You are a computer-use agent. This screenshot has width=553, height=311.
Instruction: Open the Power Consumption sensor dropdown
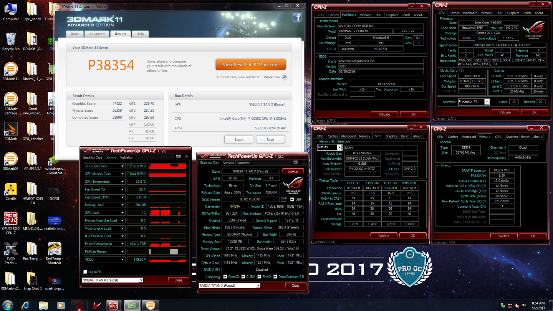123,244
